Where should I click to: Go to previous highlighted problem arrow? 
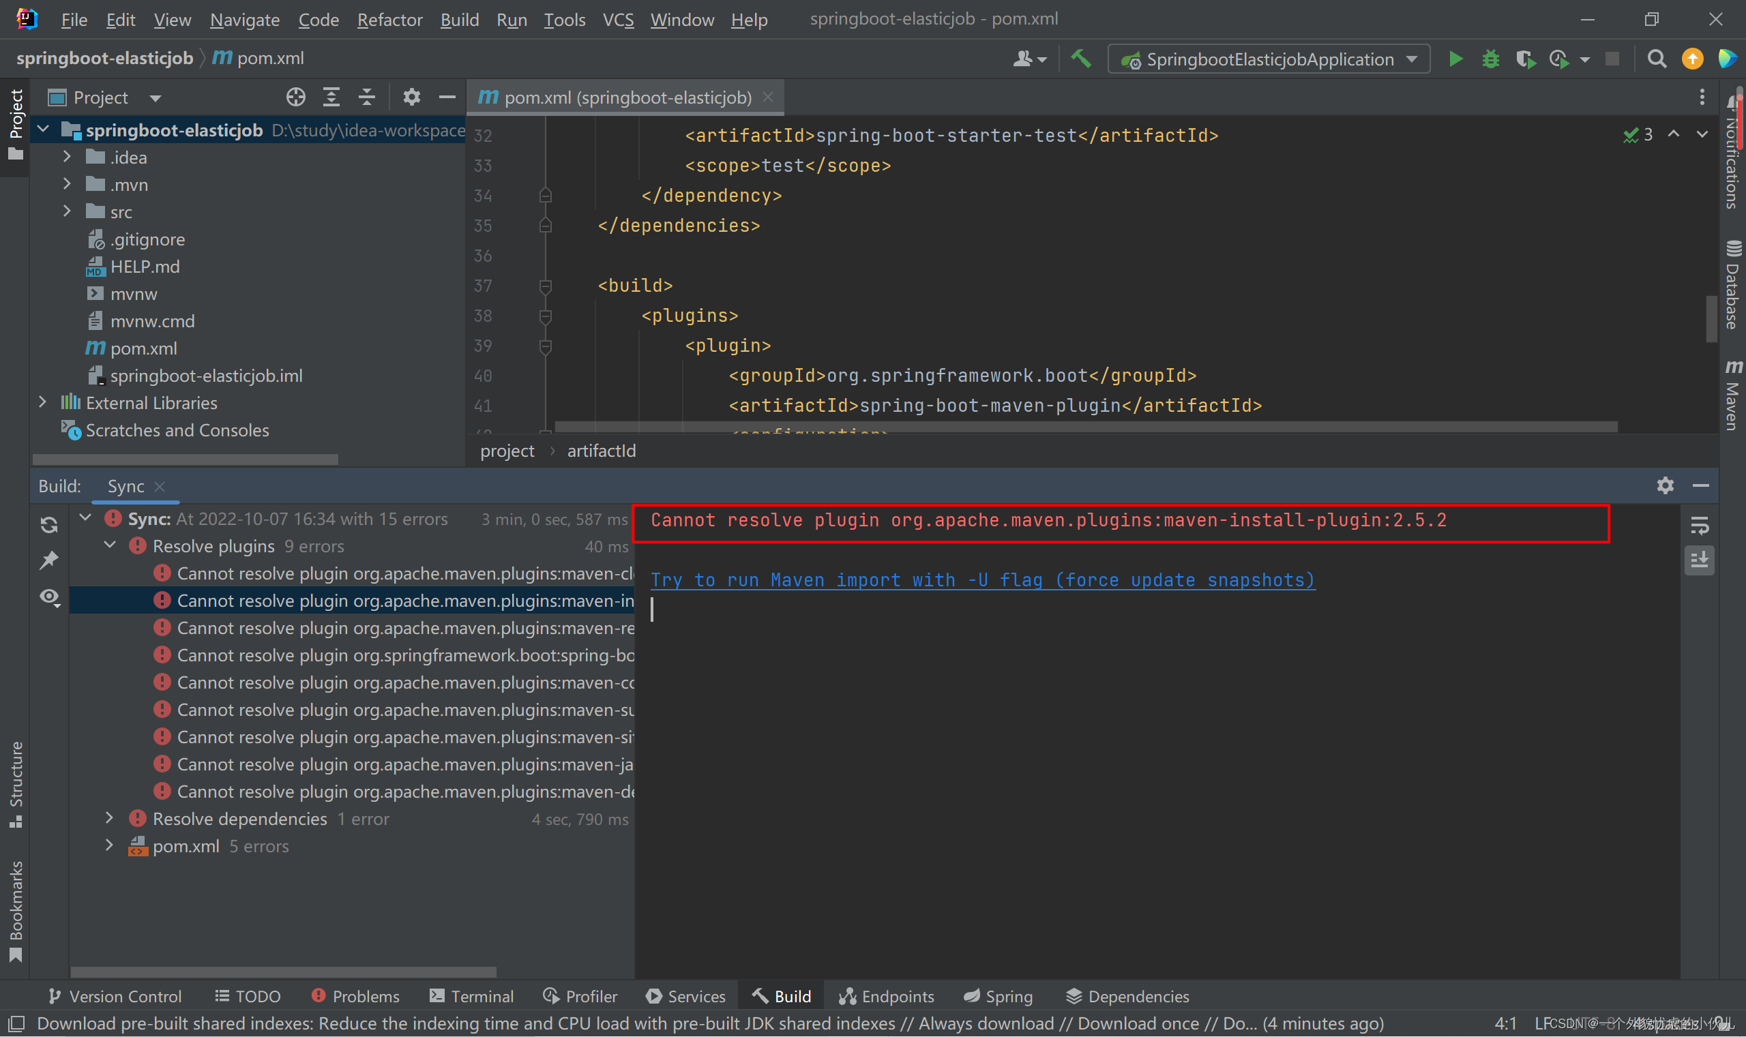(x=1673, y=134)
